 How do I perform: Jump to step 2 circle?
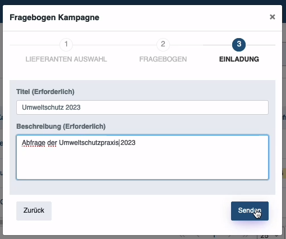[163, 45]
